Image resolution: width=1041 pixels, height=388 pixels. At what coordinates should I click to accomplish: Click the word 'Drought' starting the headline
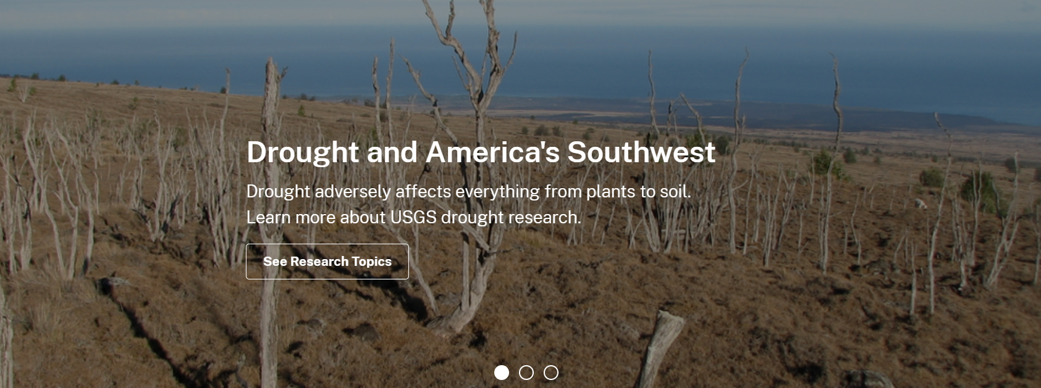click(x=303, y=152)
